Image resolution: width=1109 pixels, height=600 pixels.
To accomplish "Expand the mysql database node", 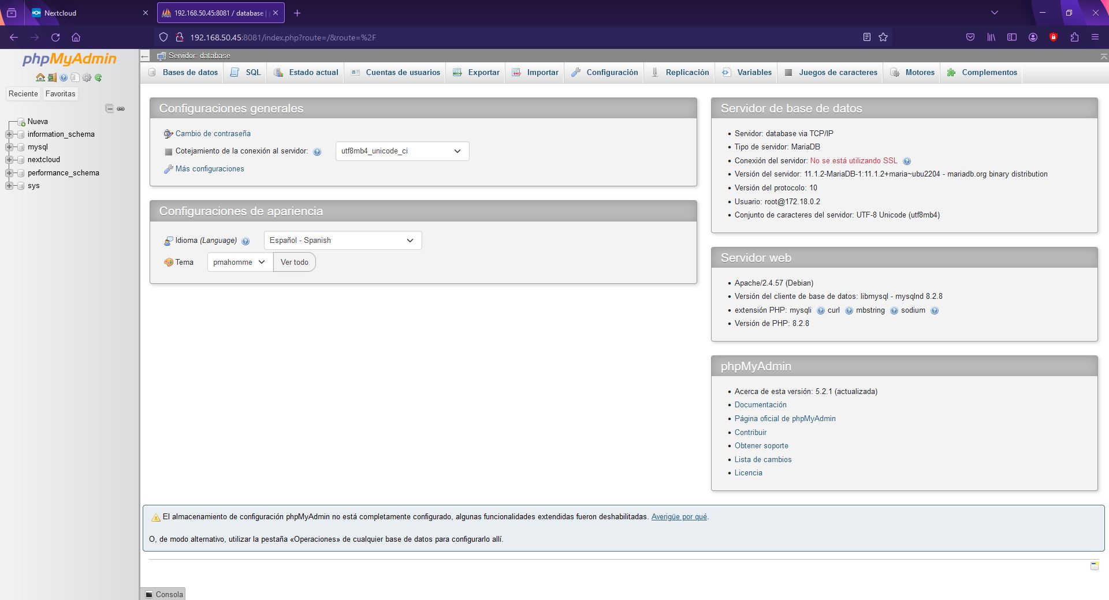I will coord(9,147).
